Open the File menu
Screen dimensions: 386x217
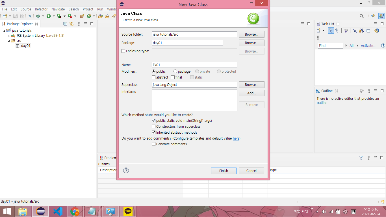[5, 9]
